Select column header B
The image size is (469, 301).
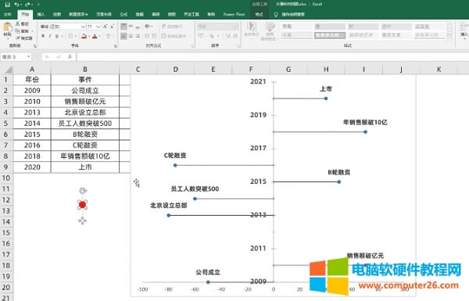tap(85, 70)
